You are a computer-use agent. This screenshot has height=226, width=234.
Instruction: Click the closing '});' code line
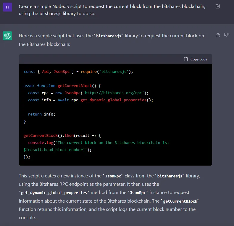tap(27, 157)
